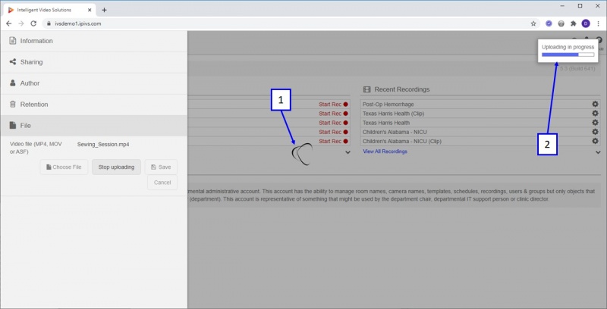Open the Post-Op Hemorrhage recording
Viewport: 607px width, 309px height.
388,105
